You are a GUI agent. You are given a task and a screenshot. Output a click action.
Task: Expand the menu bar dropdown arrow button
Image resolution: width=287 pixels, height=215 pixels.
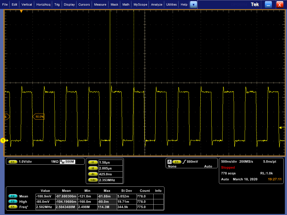[193, 4]
